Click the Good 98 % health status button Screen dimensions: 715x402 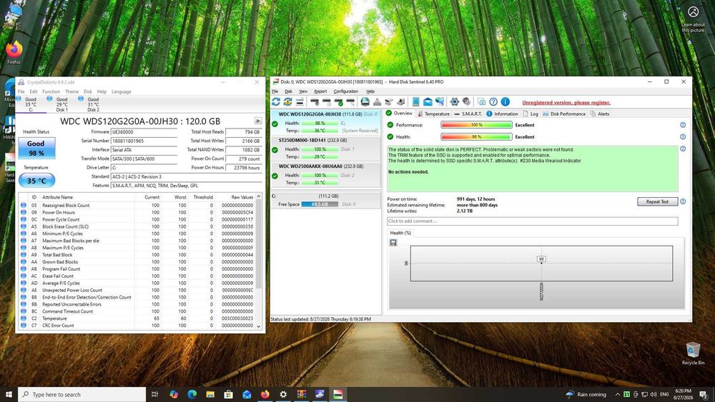(x=36, y=148)
